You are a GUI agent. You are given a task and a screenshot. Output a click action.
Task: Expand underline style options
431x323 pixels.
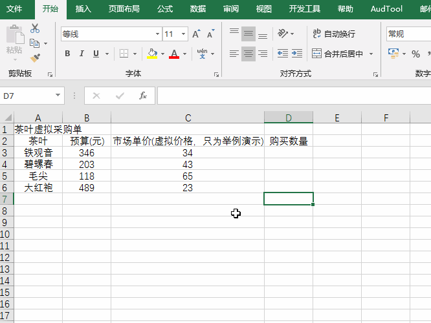coord(107,54)
